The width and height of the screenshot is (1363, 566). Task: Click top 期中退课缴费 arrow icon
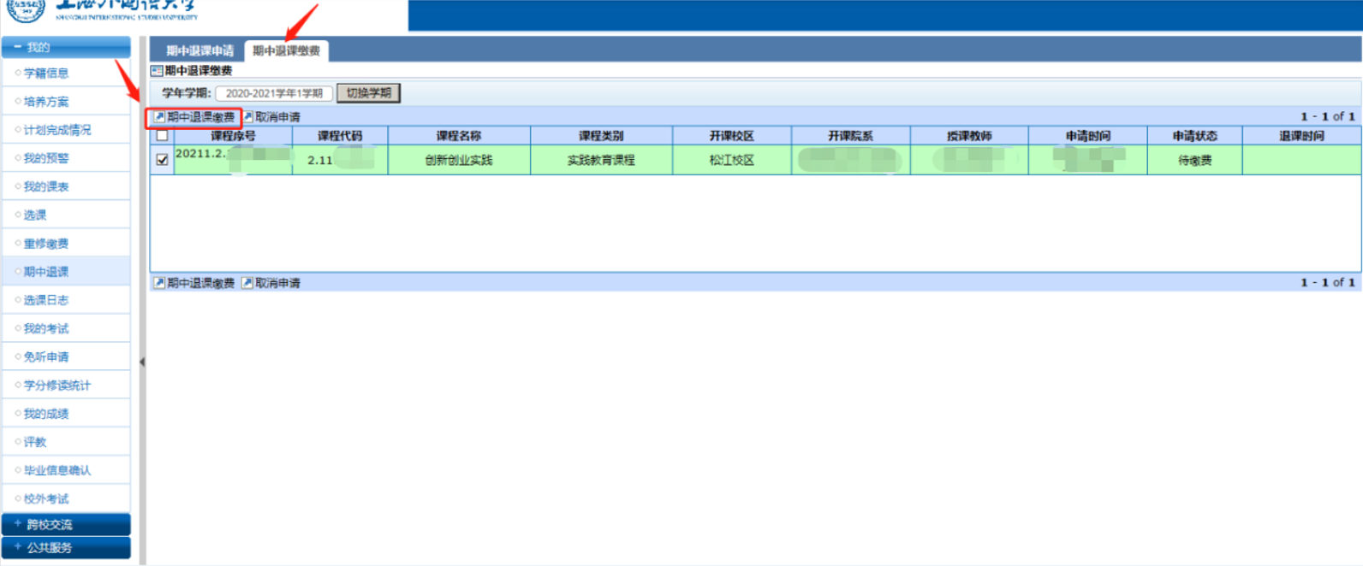coord(159,117)
